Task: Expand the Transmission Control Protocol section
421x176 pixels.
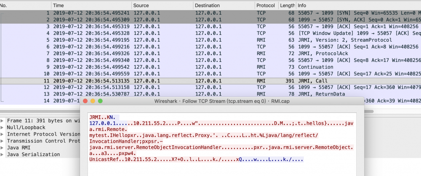Action: pyautogui.click(x=3, y=141)
